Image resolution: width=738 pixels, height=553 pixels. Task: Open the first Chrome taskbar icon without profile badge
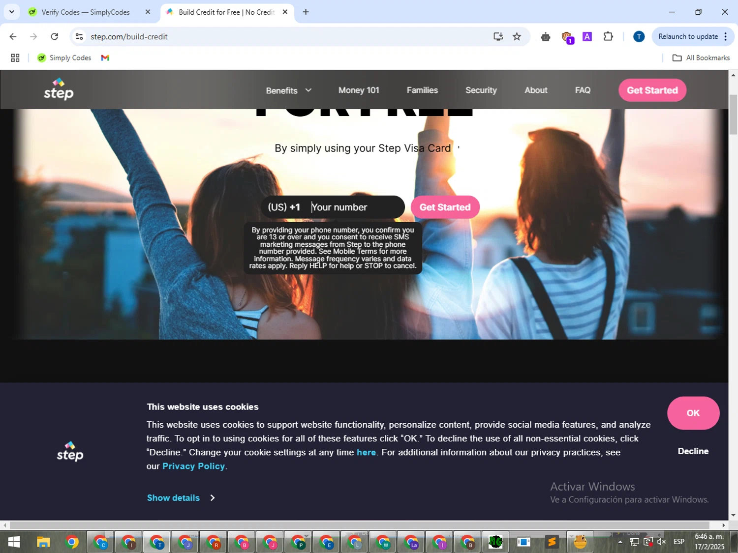(x=72, y=542)
